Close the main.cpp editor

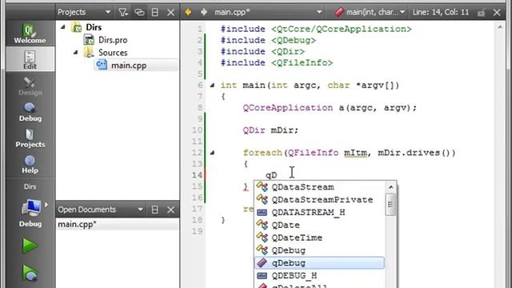(x=497, y=13)
